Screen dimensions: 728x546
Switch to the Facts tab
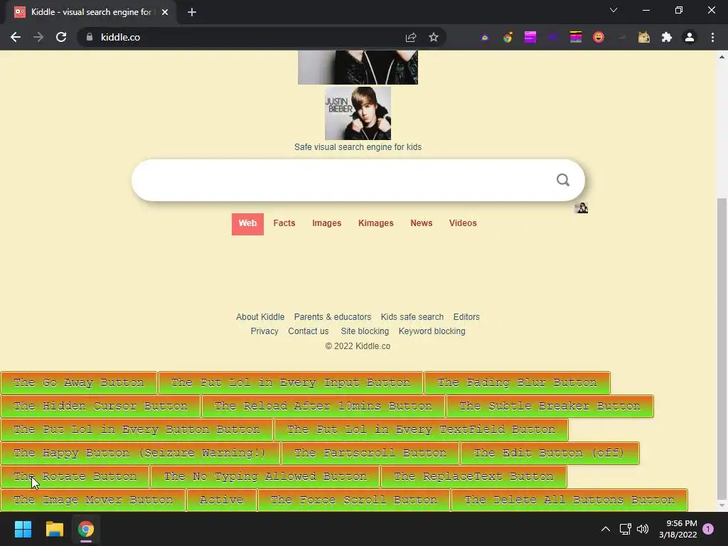(x=284, y=223)
